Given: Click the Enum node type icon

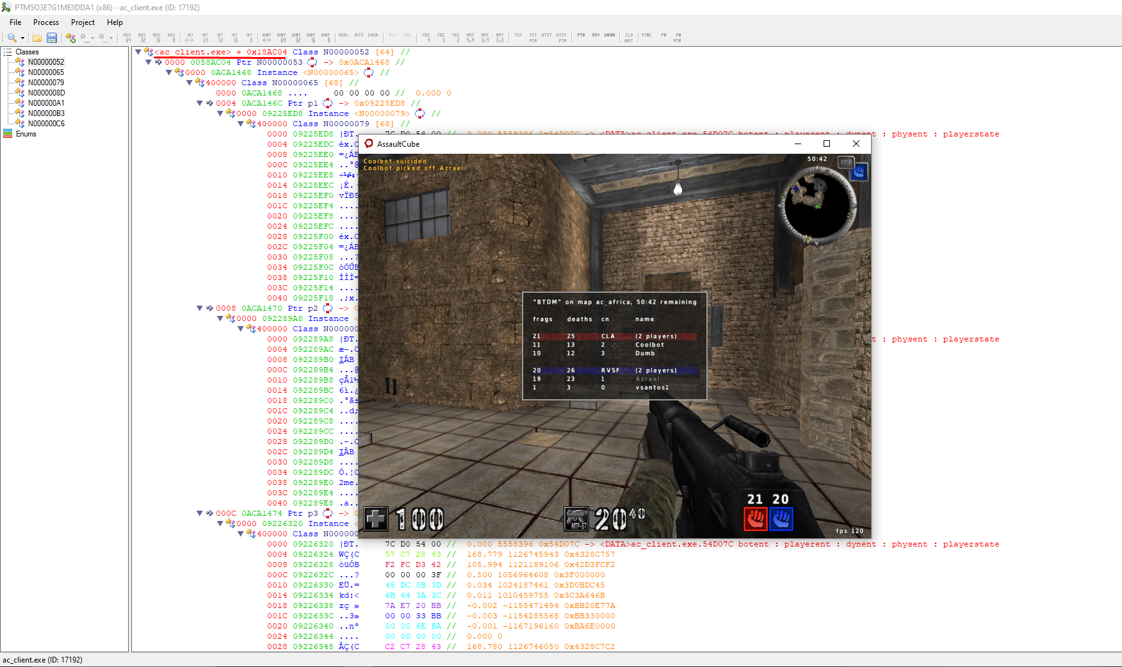Looking at the screenshot, I should [373, 36].
